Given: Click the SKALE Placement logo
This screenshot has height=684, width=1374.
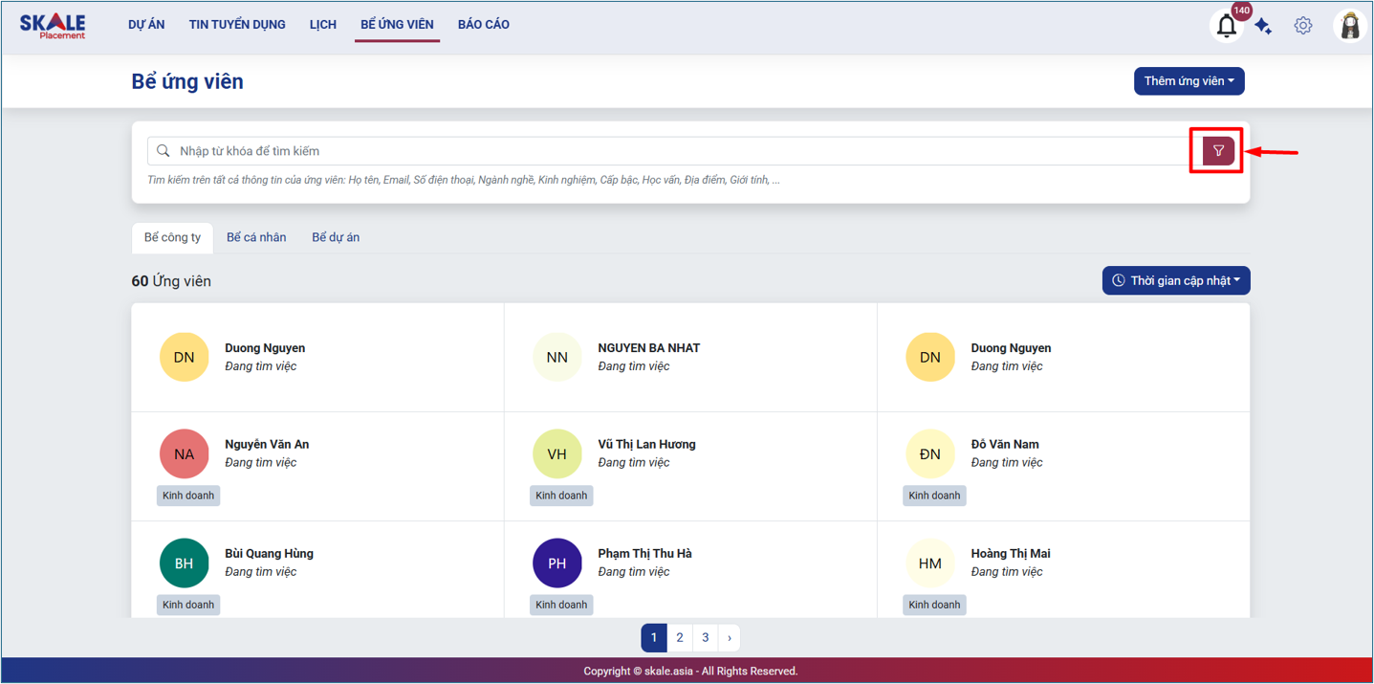Looking at the screenshot, I should click(53, 26).
